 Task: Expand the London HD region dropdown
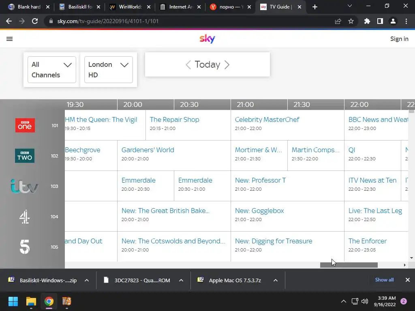[109, 70]
